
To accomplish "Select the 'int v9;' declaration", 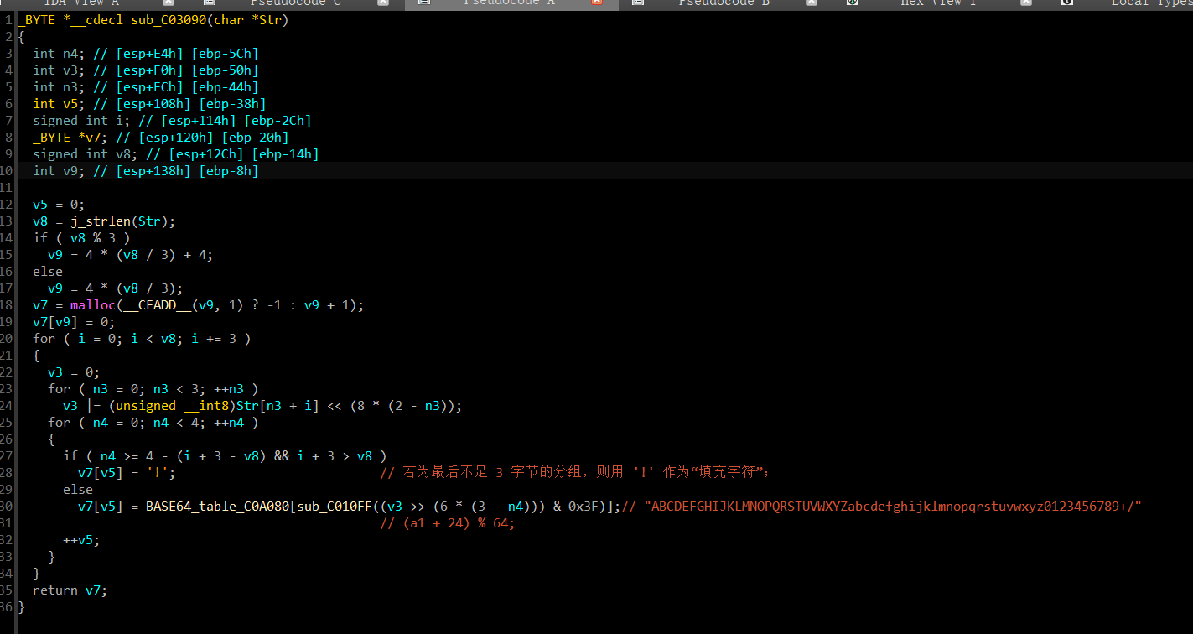I will (60, 171).
